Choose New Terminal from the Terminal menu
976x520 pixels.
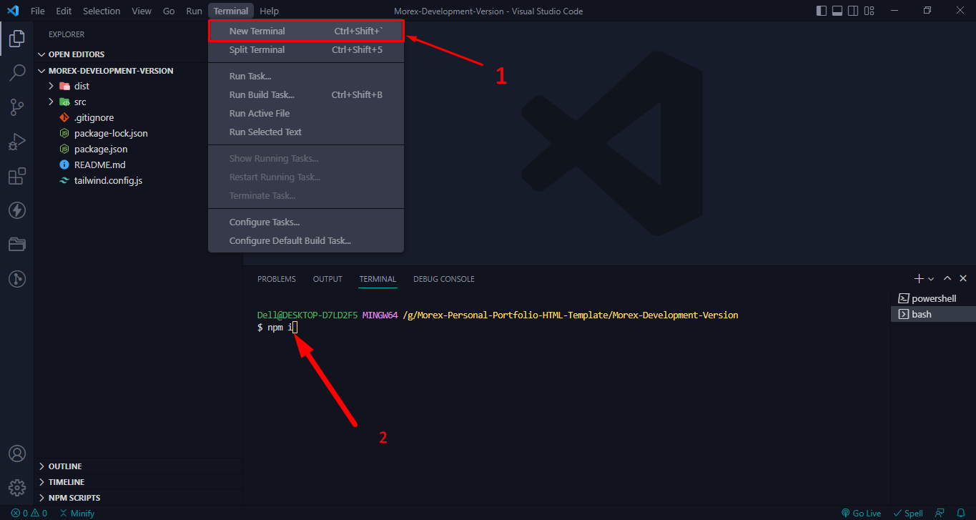coord(306,31)
